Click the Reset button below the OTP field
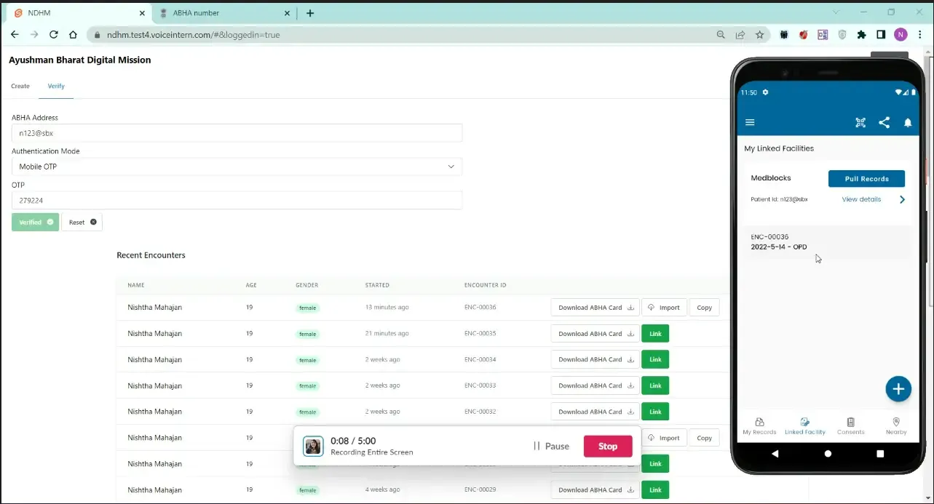The image size is (934, 504). [x=82, y=222]
